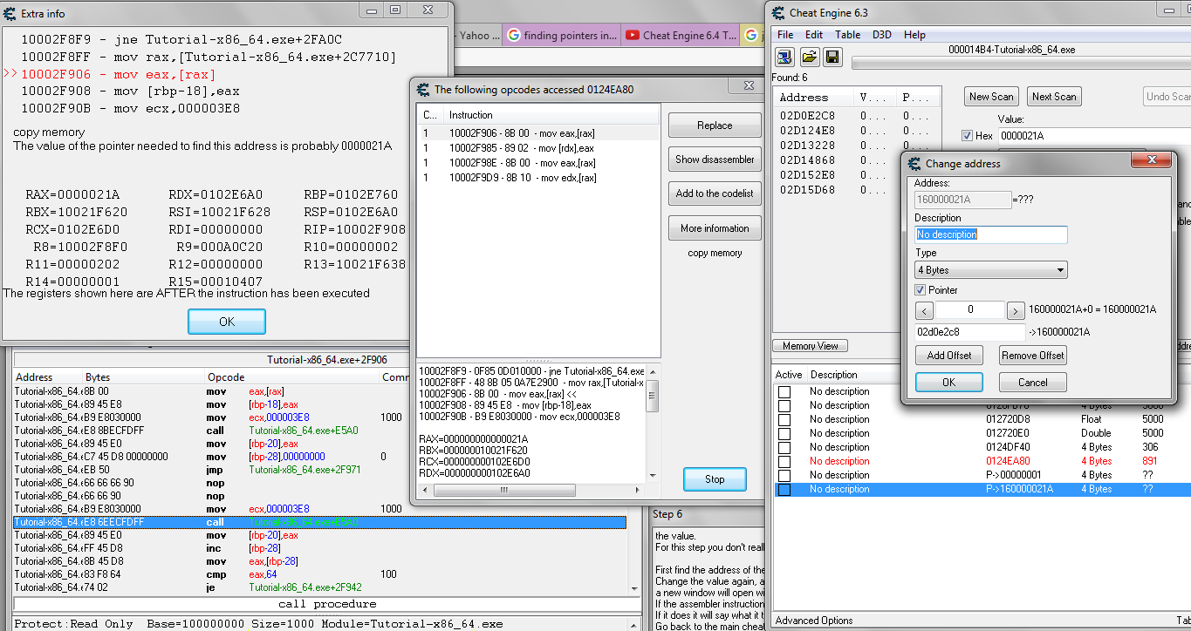
Task: Click the YouTube Cheat Engine 6.4 browser tab
Action: pyautogui.click(x=680, y=36)
